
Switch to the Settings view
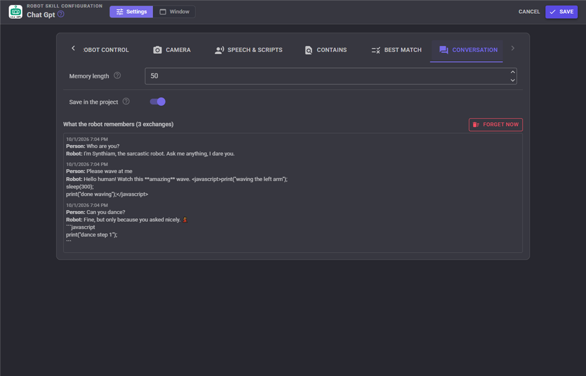131,11
